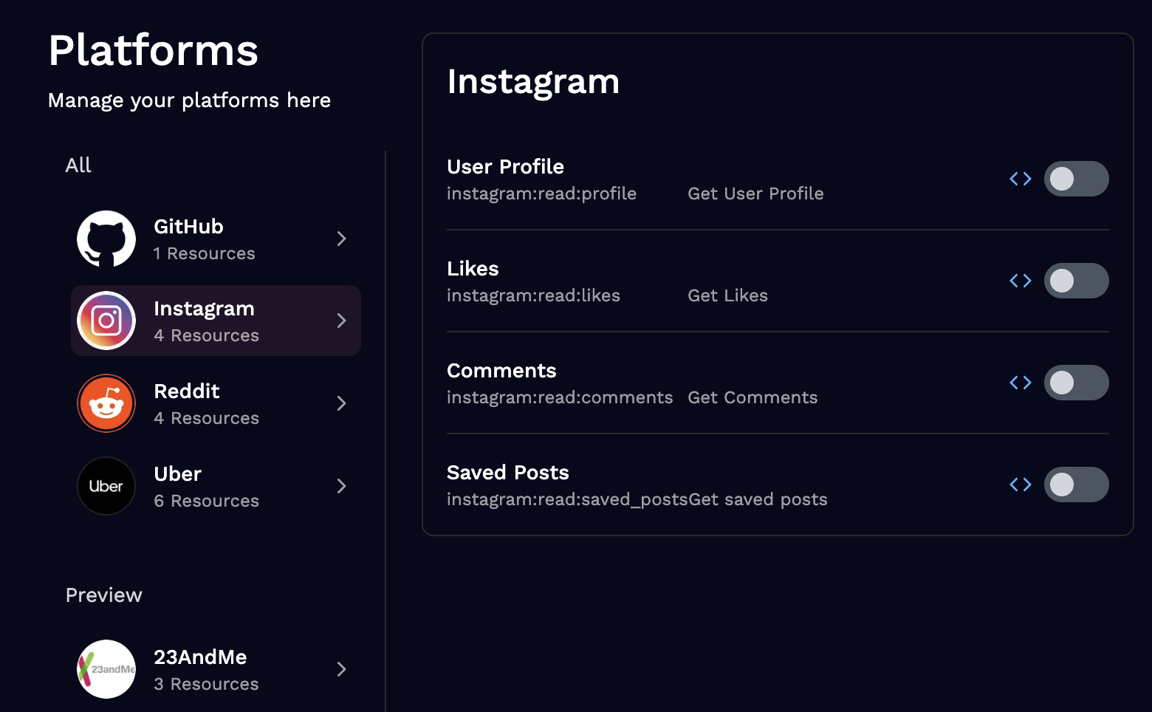Click the Get Comments link
Screen dimensions: 1152x712
coord(752,397)
